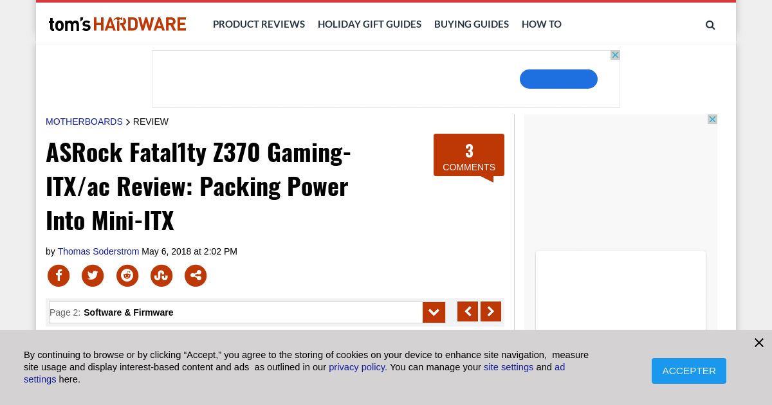Open the Buying Guides menu
The height and width of the screenshot is (405, 772).
point(472,24)
